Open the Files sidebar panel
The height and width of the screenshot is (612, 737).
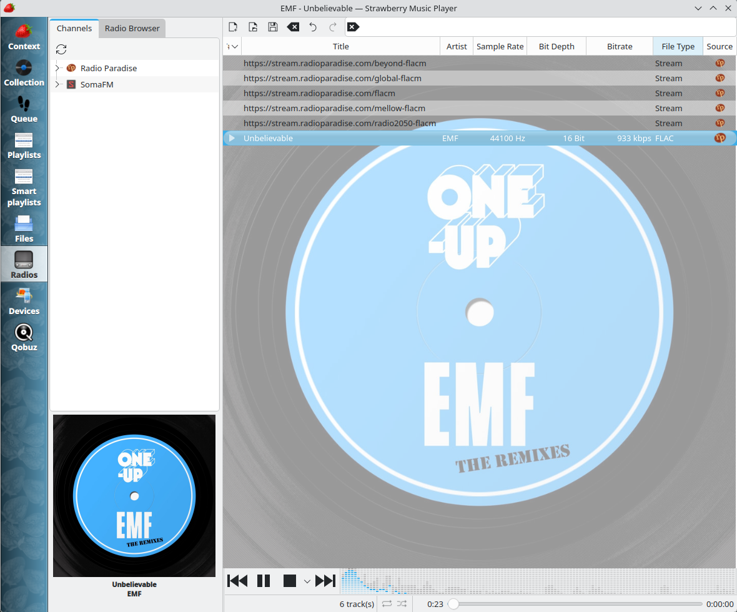point(24,229)
